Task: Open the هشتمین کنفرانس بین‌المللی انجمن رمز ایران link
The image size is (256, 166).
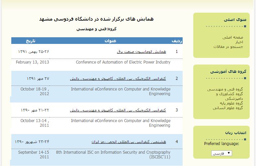Action: [128, 142]
